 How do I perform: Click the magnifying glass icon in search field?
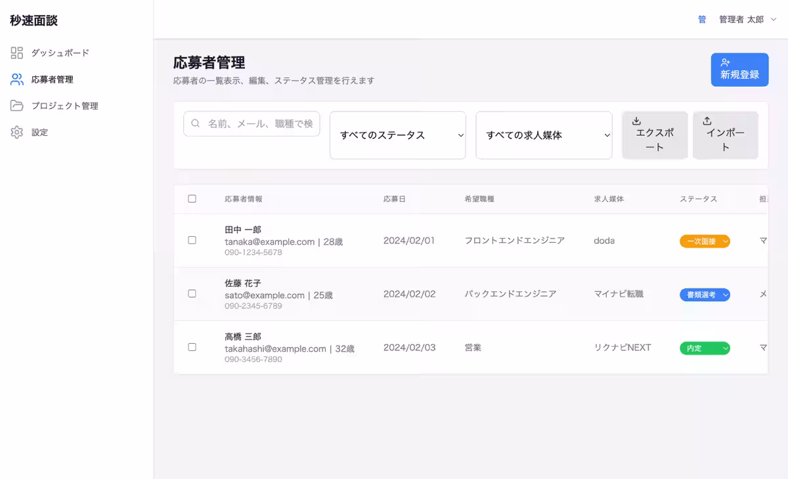tap(194, 123)
